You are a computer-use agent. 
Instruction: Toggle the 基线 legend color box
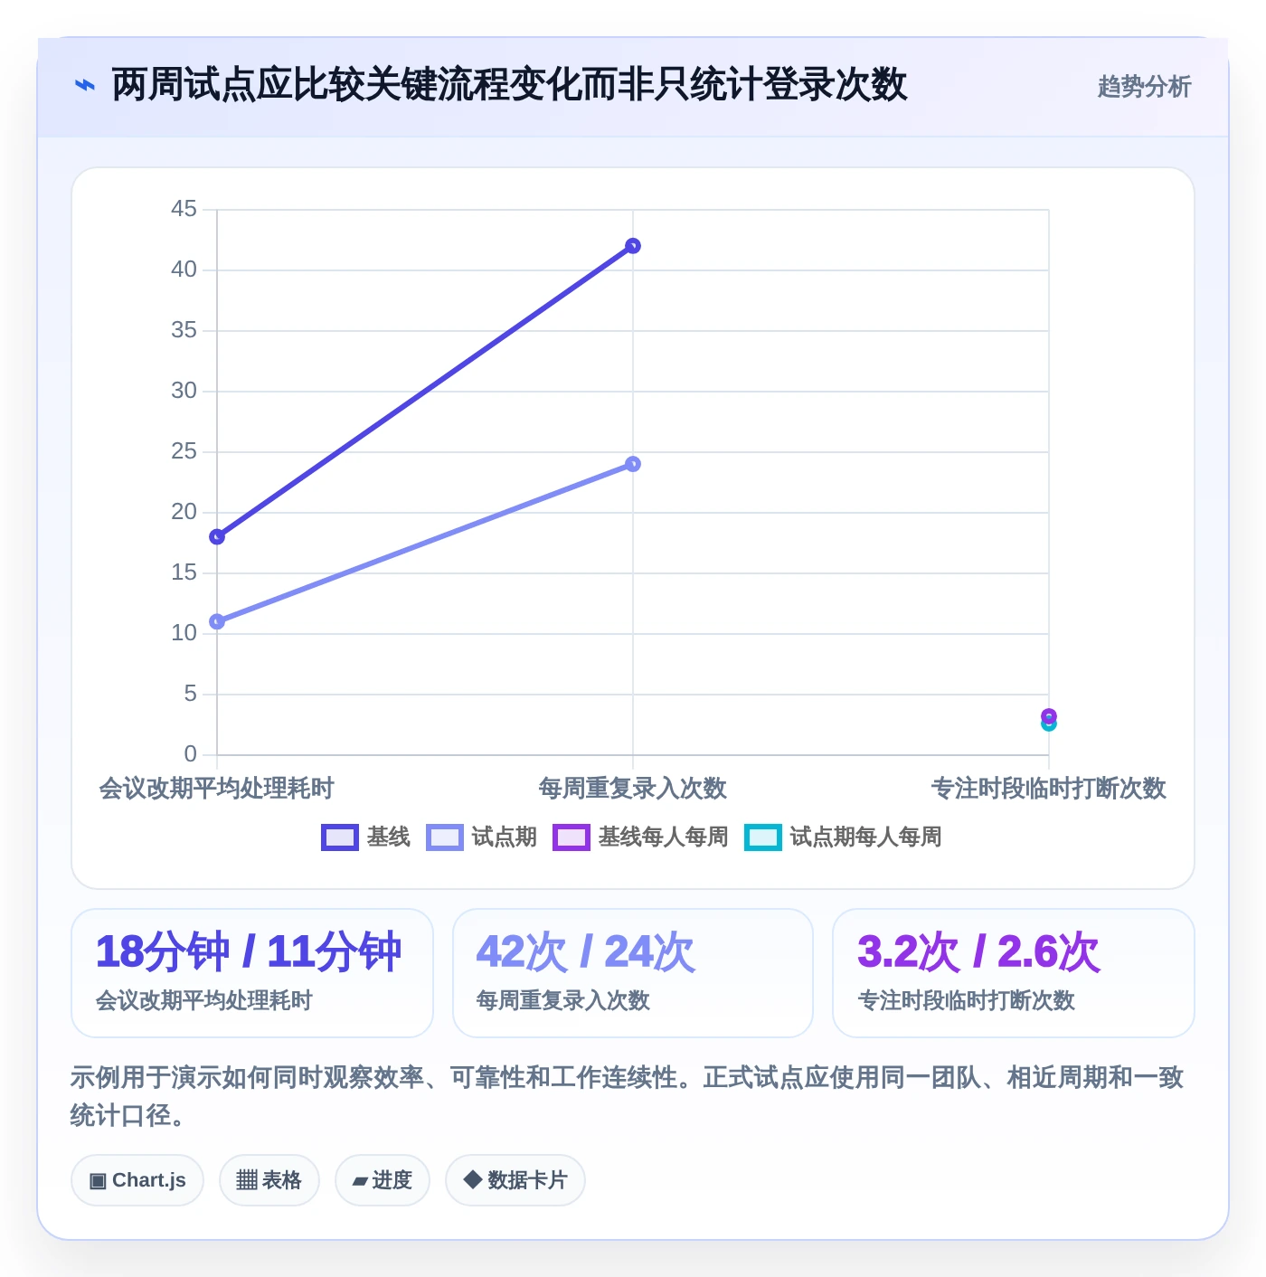pos(340,837)
